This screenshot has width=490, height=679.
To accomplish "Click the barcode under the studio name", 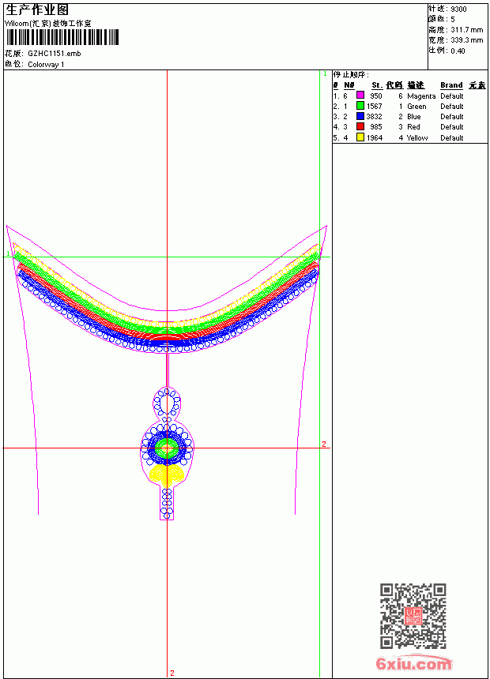I will tap(62, 37).
